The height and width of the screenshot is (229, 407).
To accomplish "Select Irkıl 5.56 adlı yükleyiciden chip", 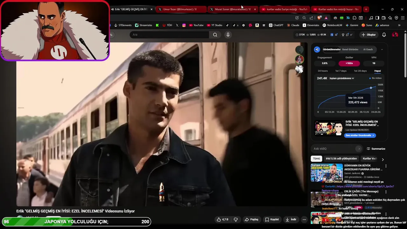I will (x=341, y=158).
